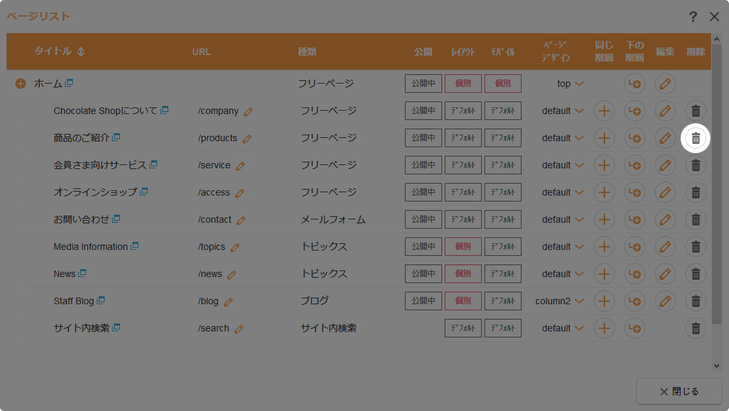729x411 pixels.
Task: Click the 閉じる button
Action: (679, 391)
